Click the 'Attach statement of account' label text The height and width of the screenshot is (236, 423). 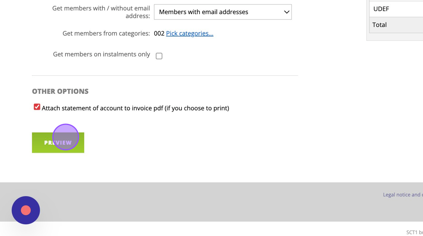(x=135, y=108)
